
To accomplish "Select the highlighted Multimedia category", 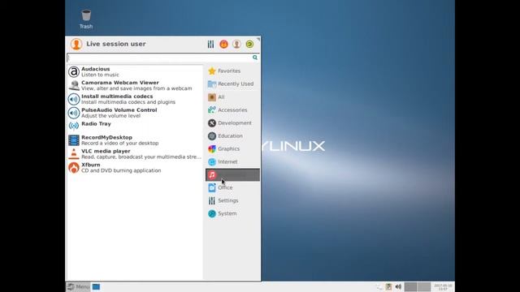I will coord(232,175).
